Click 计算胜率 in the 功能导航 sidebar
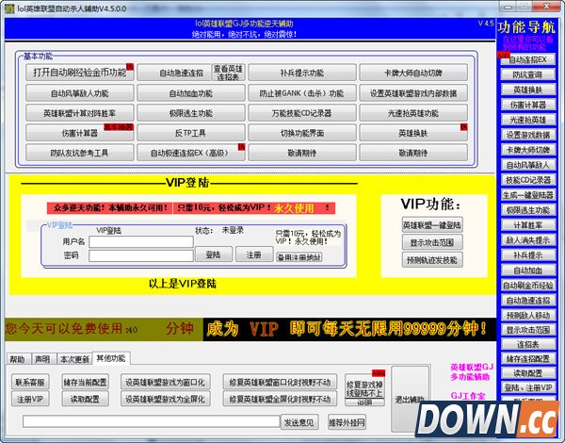 coord(528,225)
